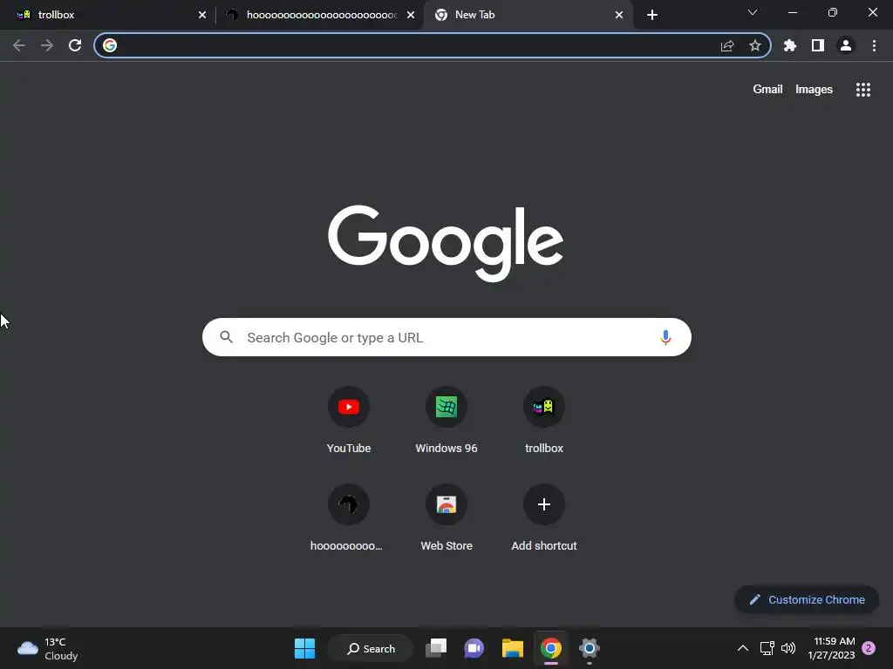The height and width of the screenshot is (669, 893).
Task: Reload the current page
Action: pos(75,45)
